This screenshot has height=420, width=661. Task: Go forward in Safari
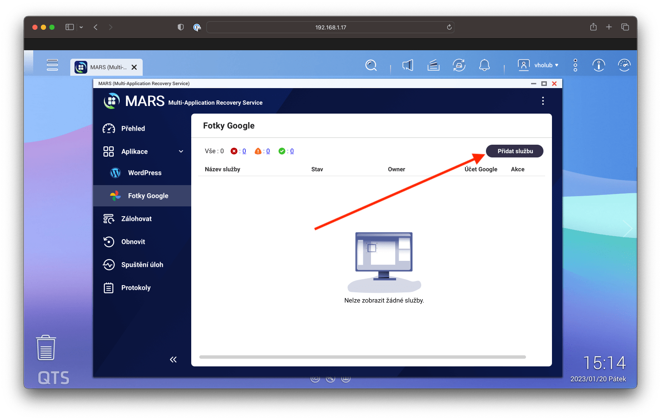point(111,27)
